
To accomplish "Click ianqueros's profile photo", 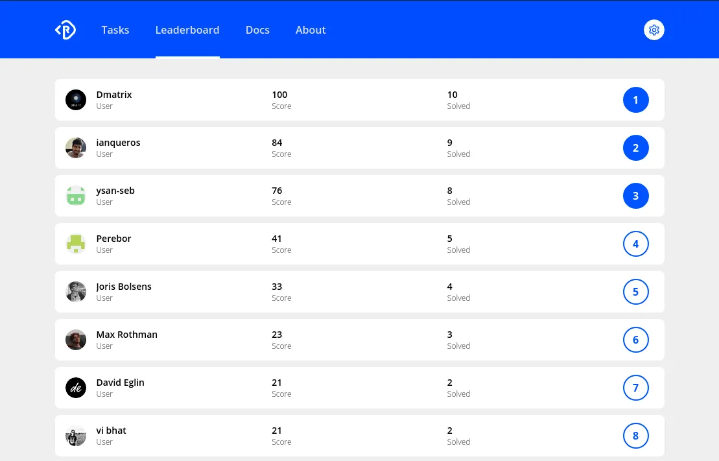I will click(x=76, y=148).
